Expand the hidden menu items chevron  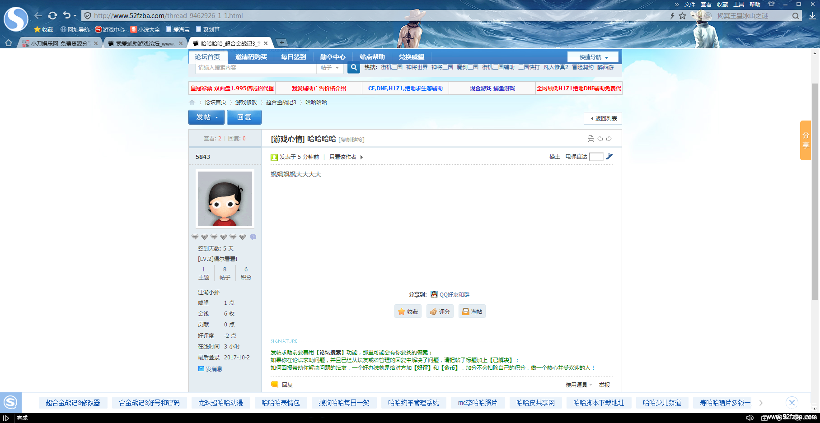(677, 5)
